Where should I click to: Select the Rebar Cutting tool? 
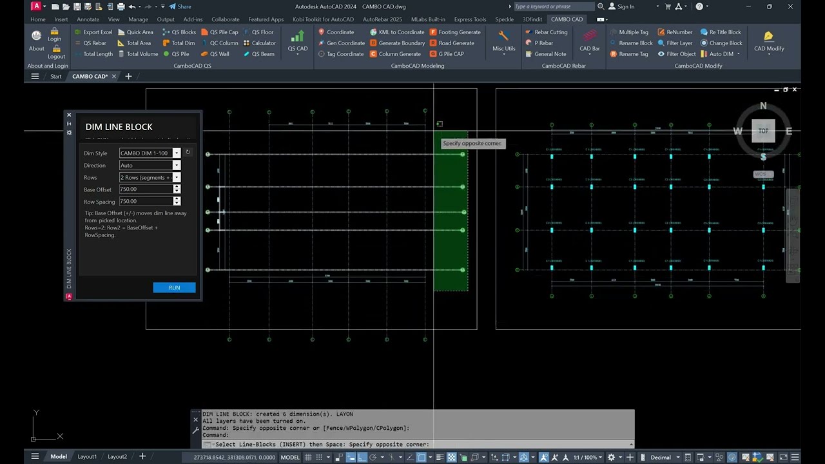point(546,32)
